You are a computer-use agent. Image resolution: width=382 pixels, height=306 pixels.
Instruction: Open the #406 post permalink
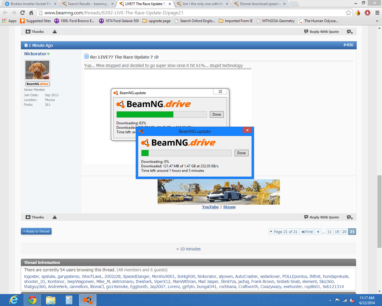(348, 45)
